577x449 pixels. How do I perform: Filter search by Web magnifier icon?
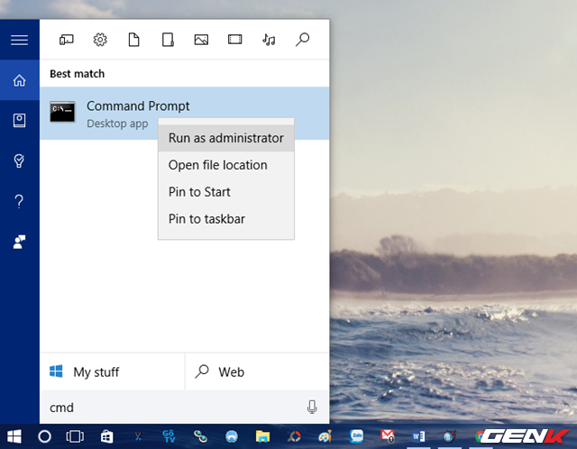point(303,40)
